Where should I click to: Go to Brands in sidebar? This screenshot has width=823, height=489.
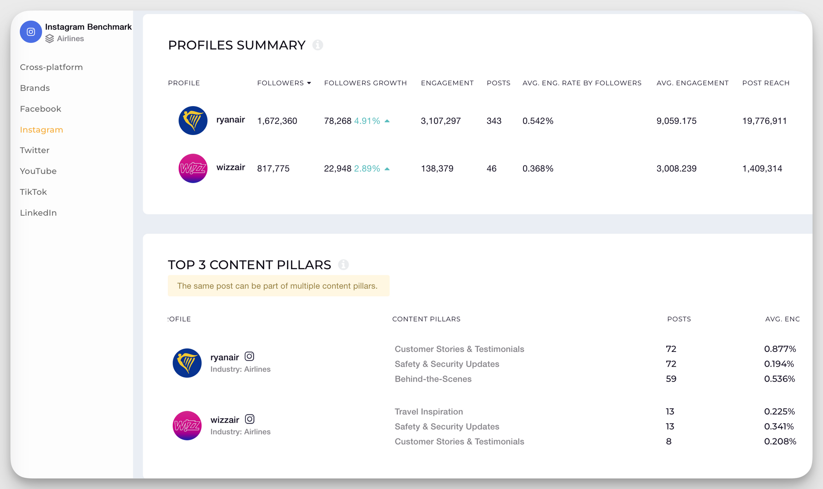click(35, 88)
